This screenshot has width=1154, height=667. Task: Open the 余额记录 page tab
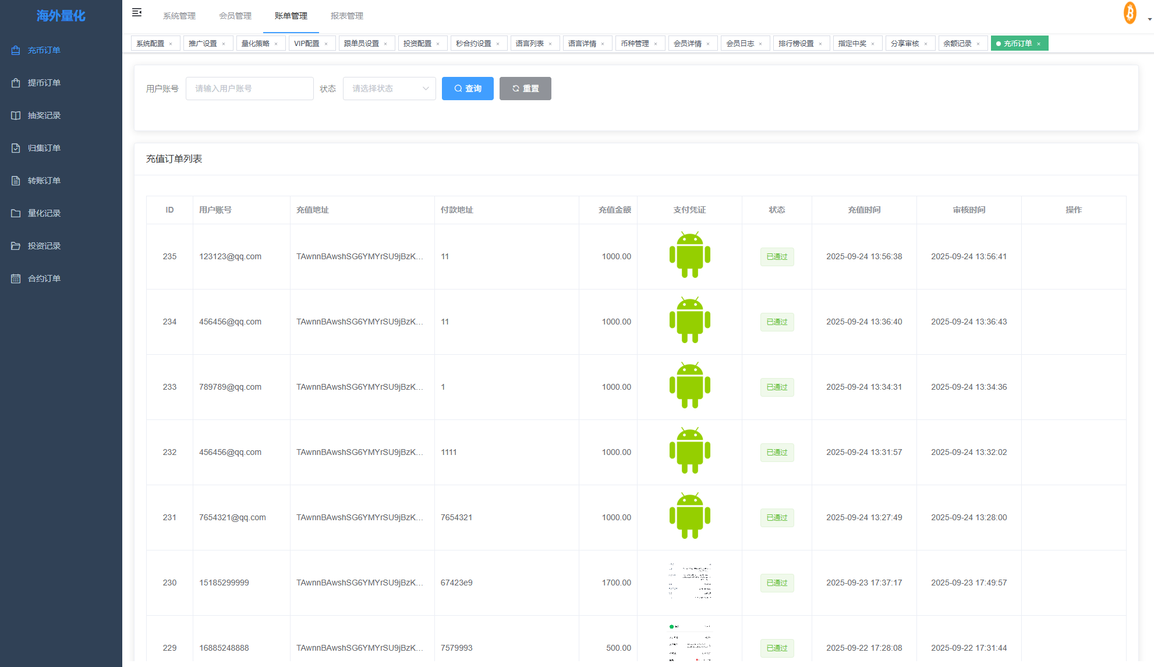pyautogui.click(x=957, y=44)
